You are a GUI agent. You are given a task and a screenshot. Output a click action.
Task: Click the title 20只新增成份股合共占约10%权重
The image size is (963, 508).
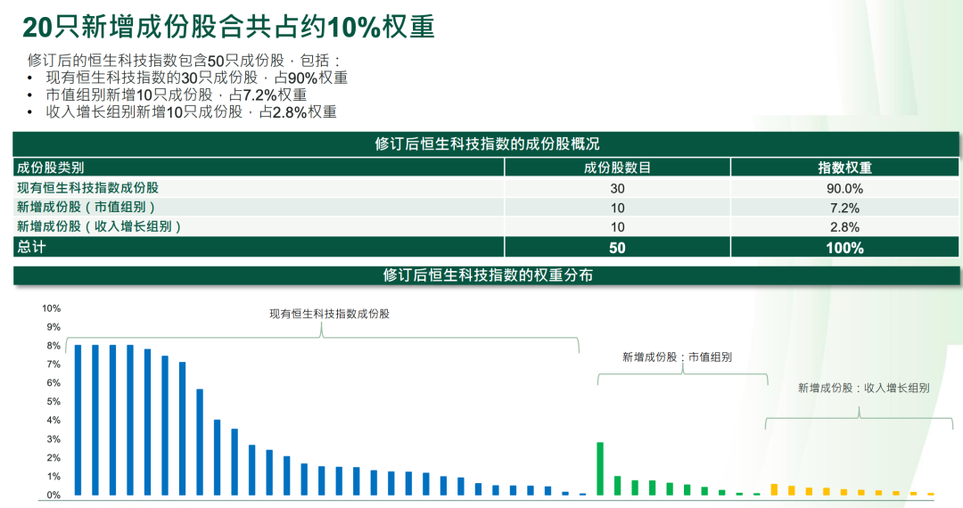[228, 27]
